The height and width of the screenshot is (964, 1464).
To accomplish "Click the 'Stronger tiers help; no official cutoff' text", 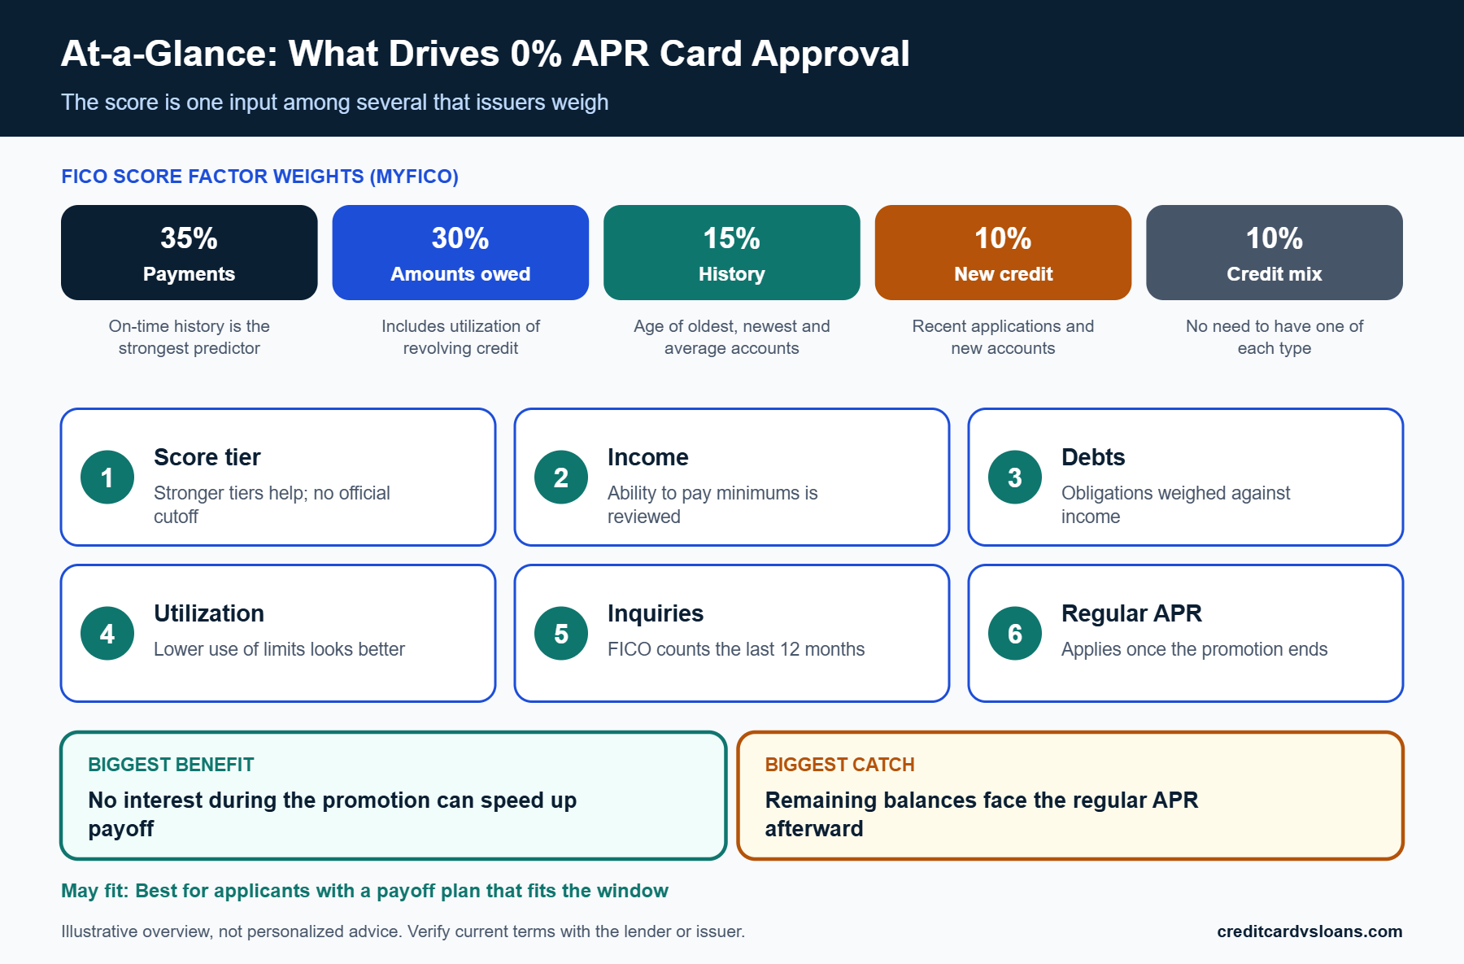I will (272, 504).
